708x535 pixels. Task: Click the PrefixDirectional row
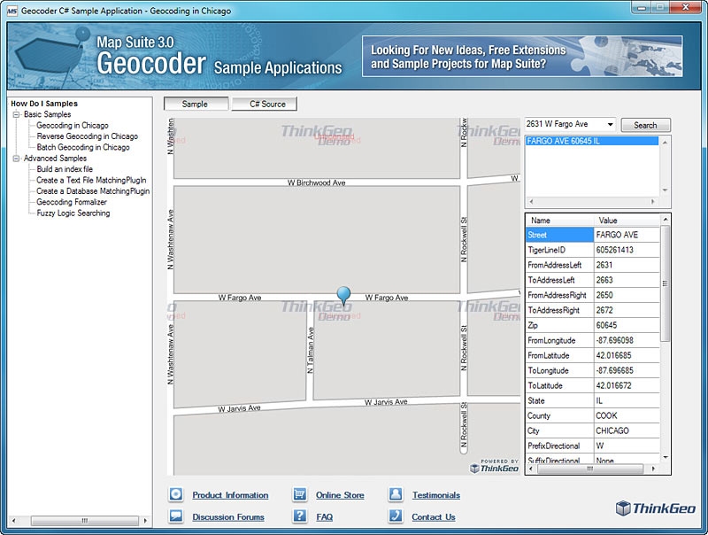pyautogui.click(x=593, y=446)
